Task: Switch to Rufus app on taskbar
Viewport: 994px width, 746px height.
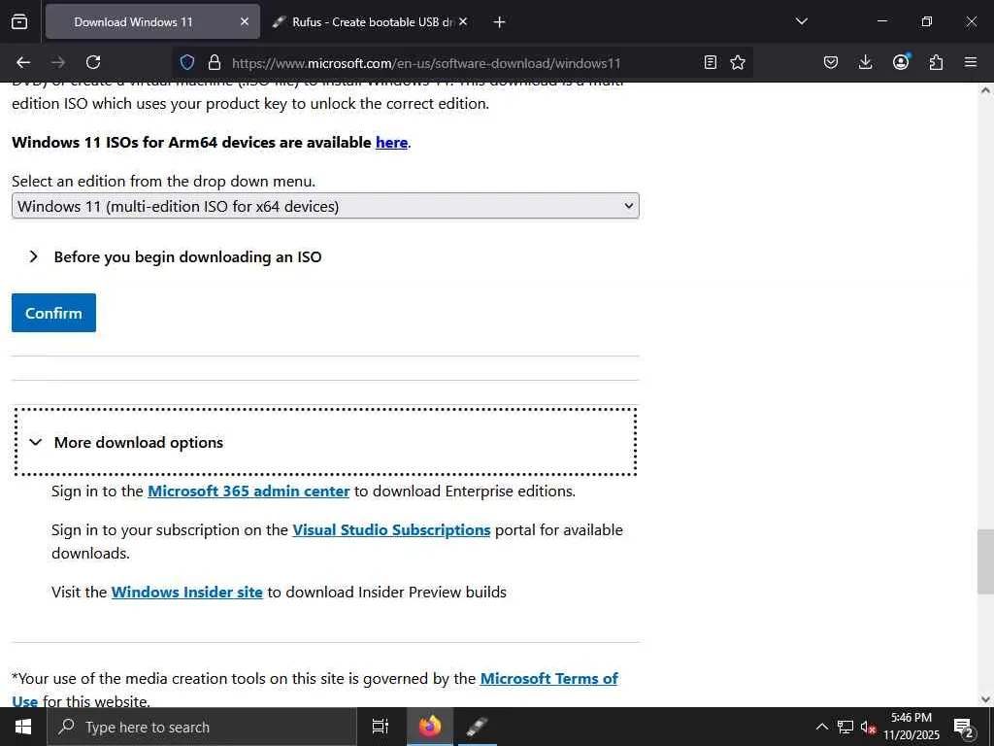Action: 477,727
